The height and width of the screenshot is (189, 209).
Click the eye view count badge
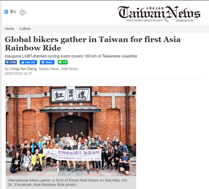tap(11, 62)
